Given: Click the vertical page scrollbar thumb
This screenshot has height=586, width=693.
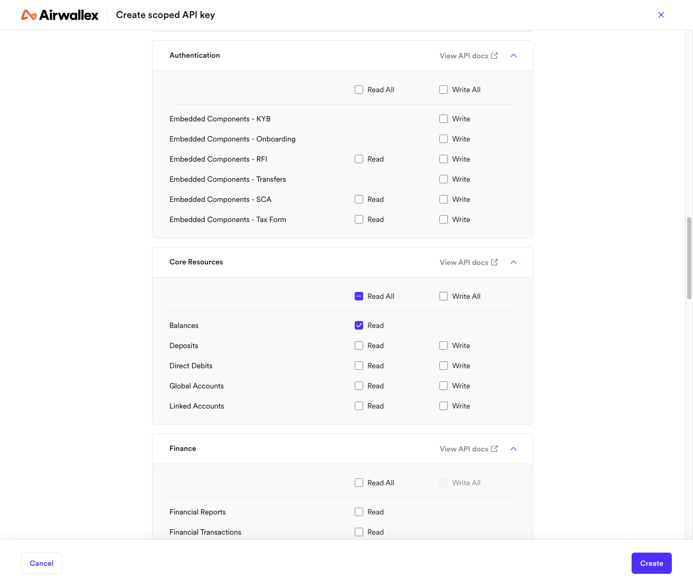Looking at the screenshot, I should [689, 258].
